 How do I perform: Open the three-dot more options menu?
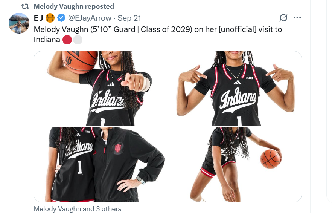click(x=297, y=18)
